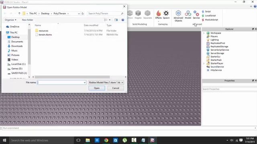Cancel the Open Roblox Model dialog
The width and height of the screenshot is (257, 144).
[116, 88]
